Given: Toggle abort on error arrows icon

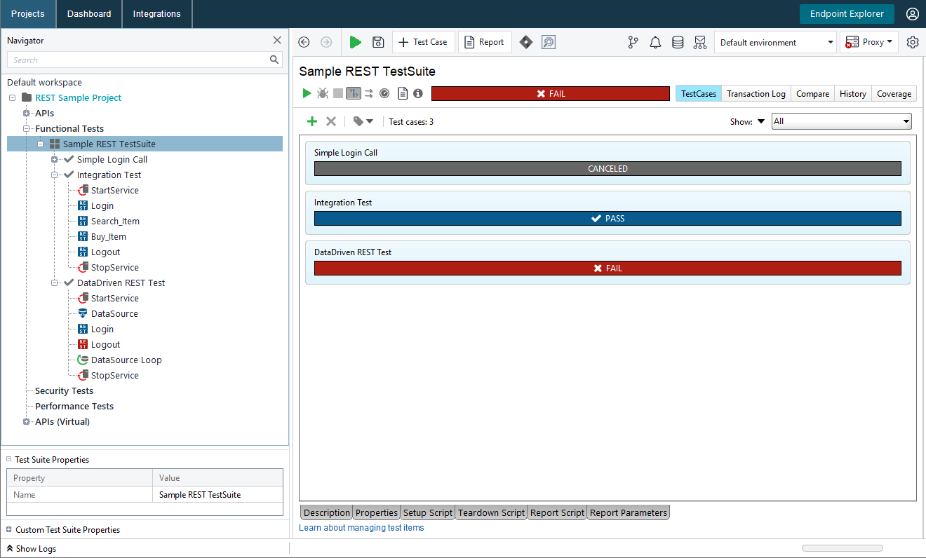Looking at the screenshot, I should coord(368,93).
